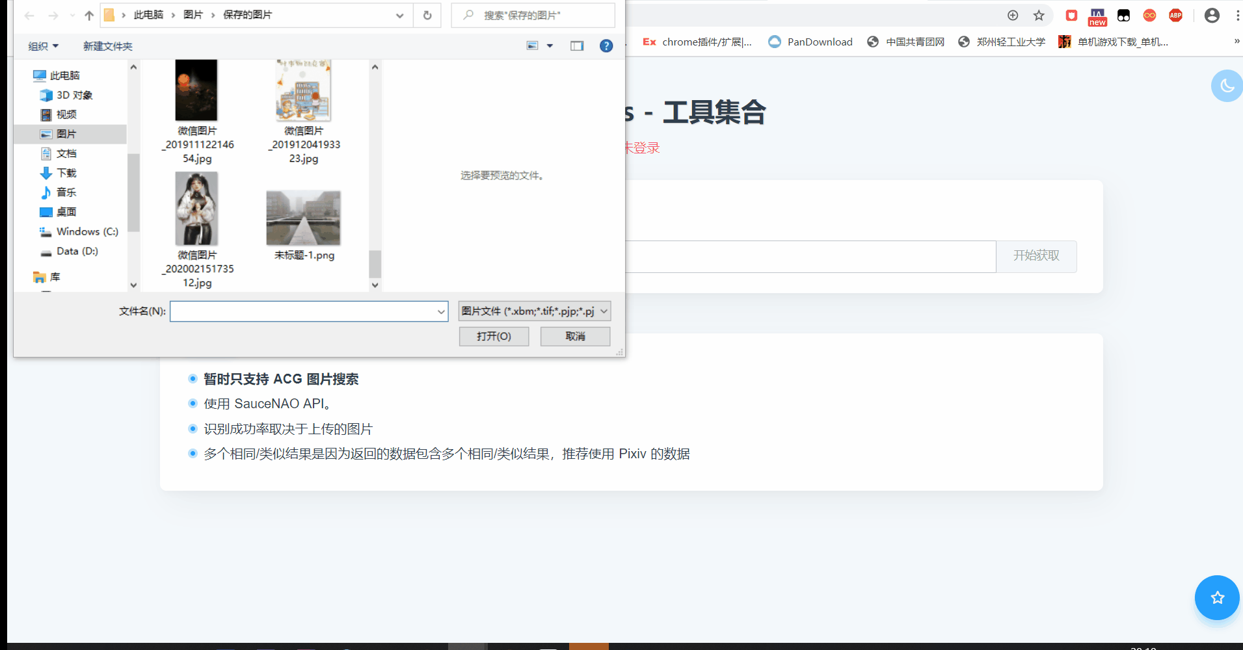
Task: Click the 打开(O) button
Action: pyautogui.click(x=494, y=336)
